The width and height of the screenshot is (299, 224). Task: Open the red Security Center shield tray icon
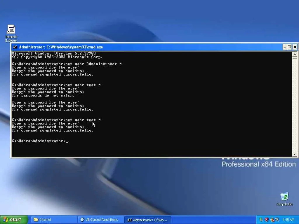pos(267,220)
